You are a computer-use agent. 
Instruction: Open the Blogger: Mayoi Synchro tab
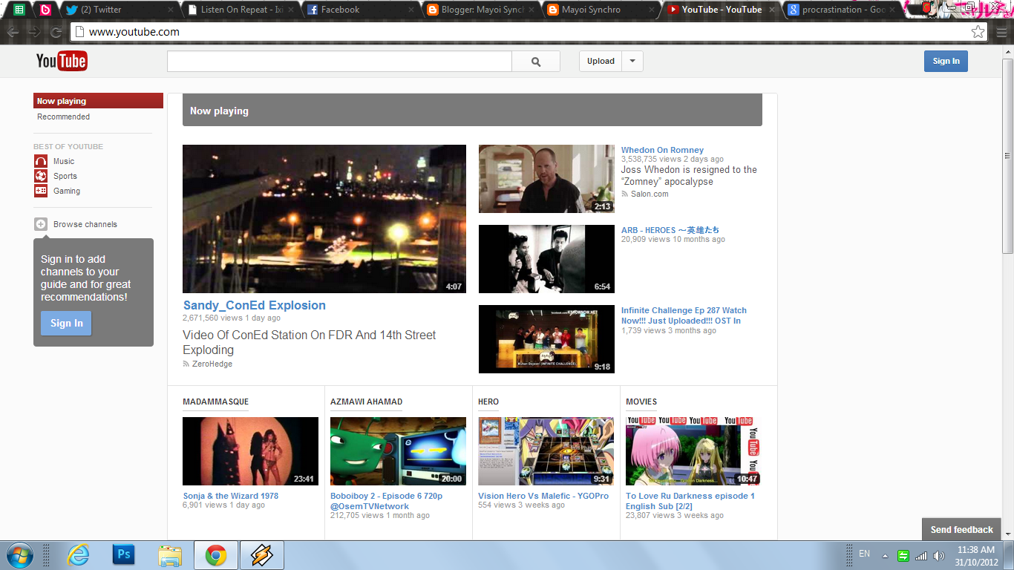[481, 10]
